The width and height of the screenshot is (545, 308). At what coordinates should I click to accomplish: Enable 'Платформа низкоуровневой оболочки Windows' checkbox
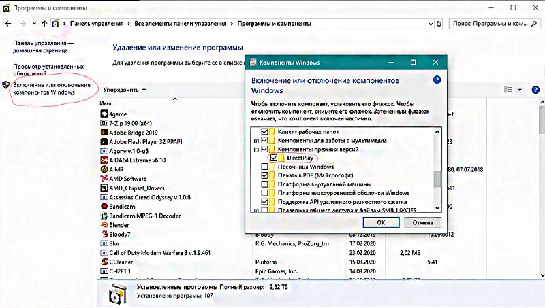(264, 193)
